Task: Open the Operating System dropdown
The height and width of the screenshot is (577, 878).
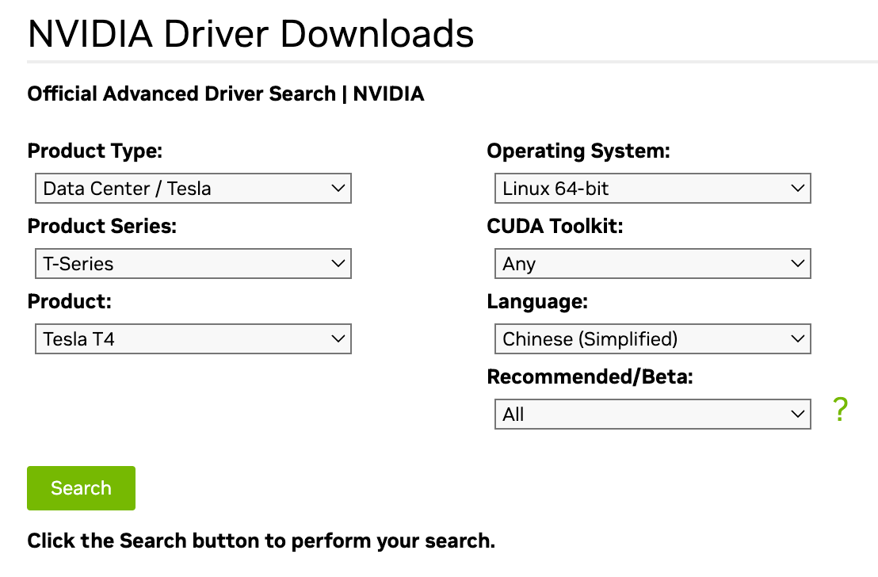Action: [x=652, y=189]
